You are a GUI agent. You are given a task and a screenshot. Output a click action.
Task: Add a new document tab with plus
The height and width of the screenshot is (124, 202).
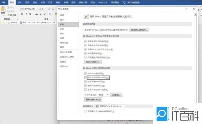tap(54, 22)
